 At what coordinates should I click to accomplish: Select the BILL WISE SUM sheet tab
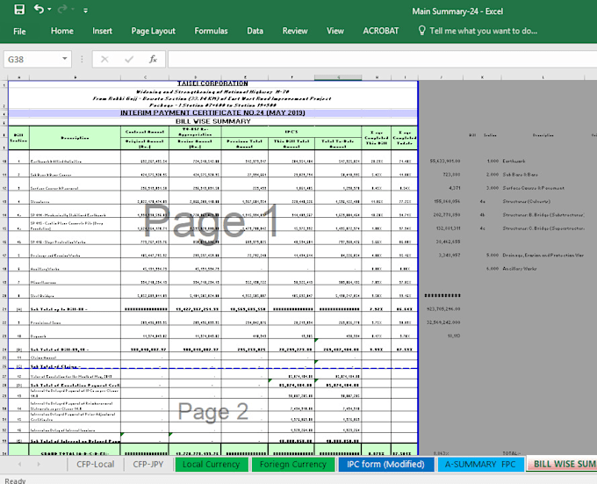tap(563, 464)
